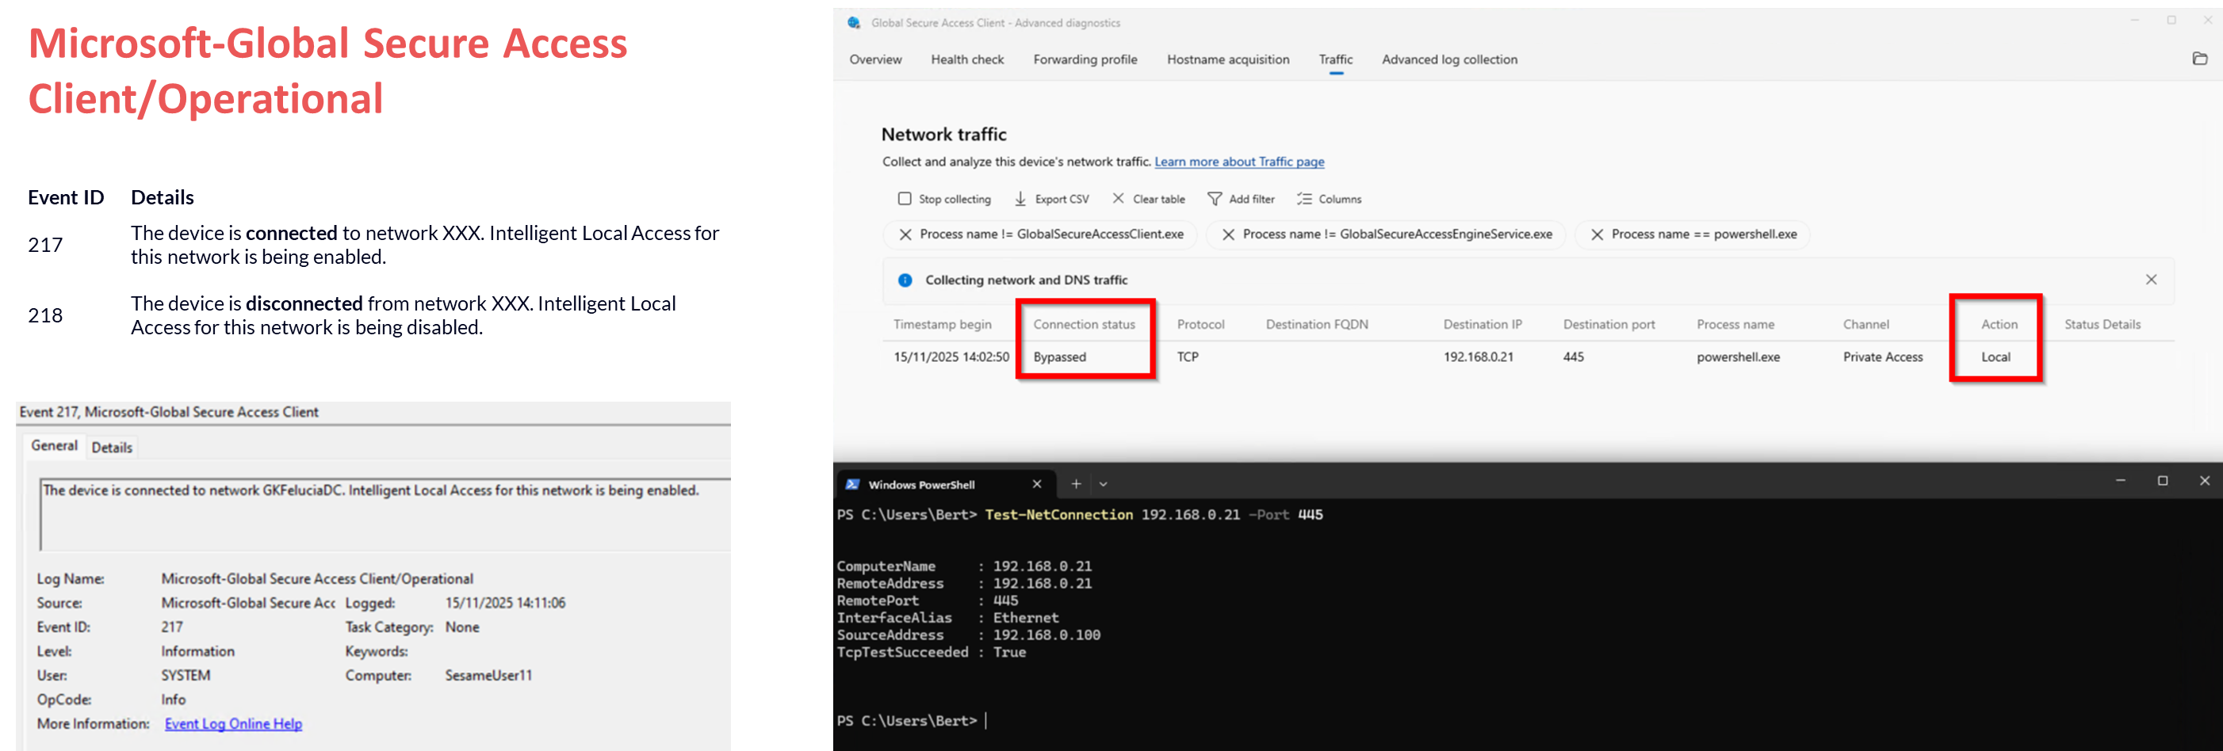Click the Clear table X icon

coord(1118,198)
